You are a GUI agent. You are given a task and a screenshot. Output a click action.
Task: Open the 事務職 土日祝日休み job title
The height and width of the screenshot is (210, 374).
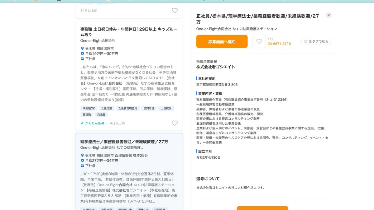(x=129, y=32)
